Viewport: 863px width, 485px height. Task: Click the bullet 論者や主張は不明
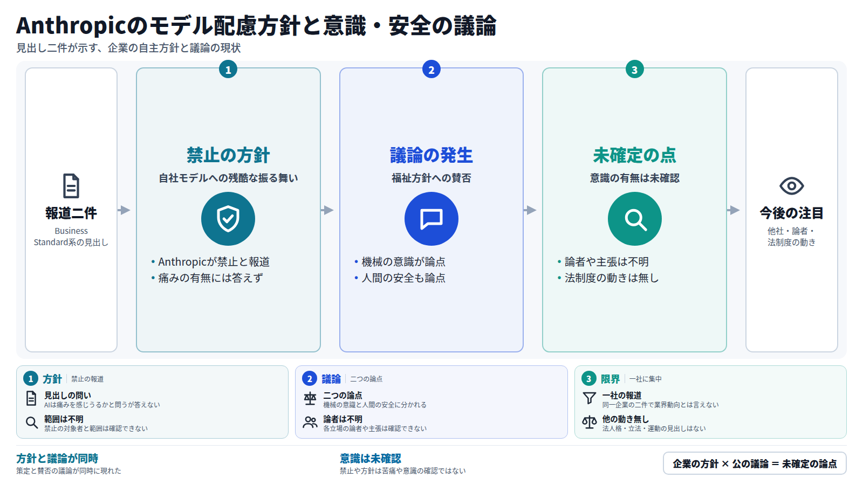[x=607, y=262]
